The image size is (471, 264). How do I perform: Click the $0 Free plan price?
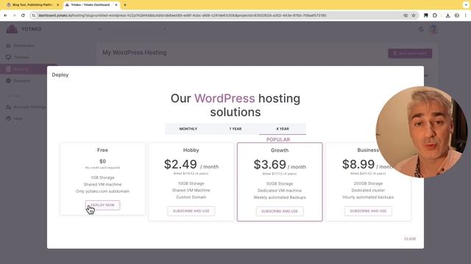[102, 161]
